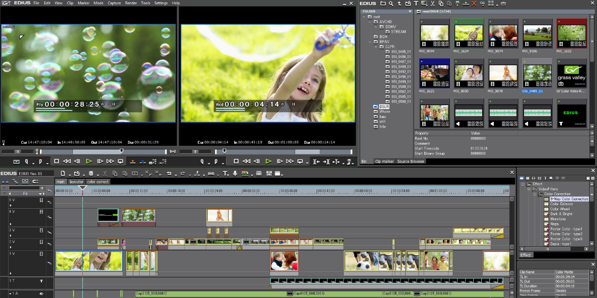Click the red Delete X in Bin

(474, 4)
